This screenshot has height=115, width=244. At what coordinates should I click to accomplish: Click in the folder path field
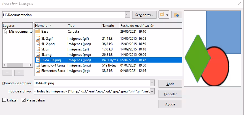(x=64, y=15)
